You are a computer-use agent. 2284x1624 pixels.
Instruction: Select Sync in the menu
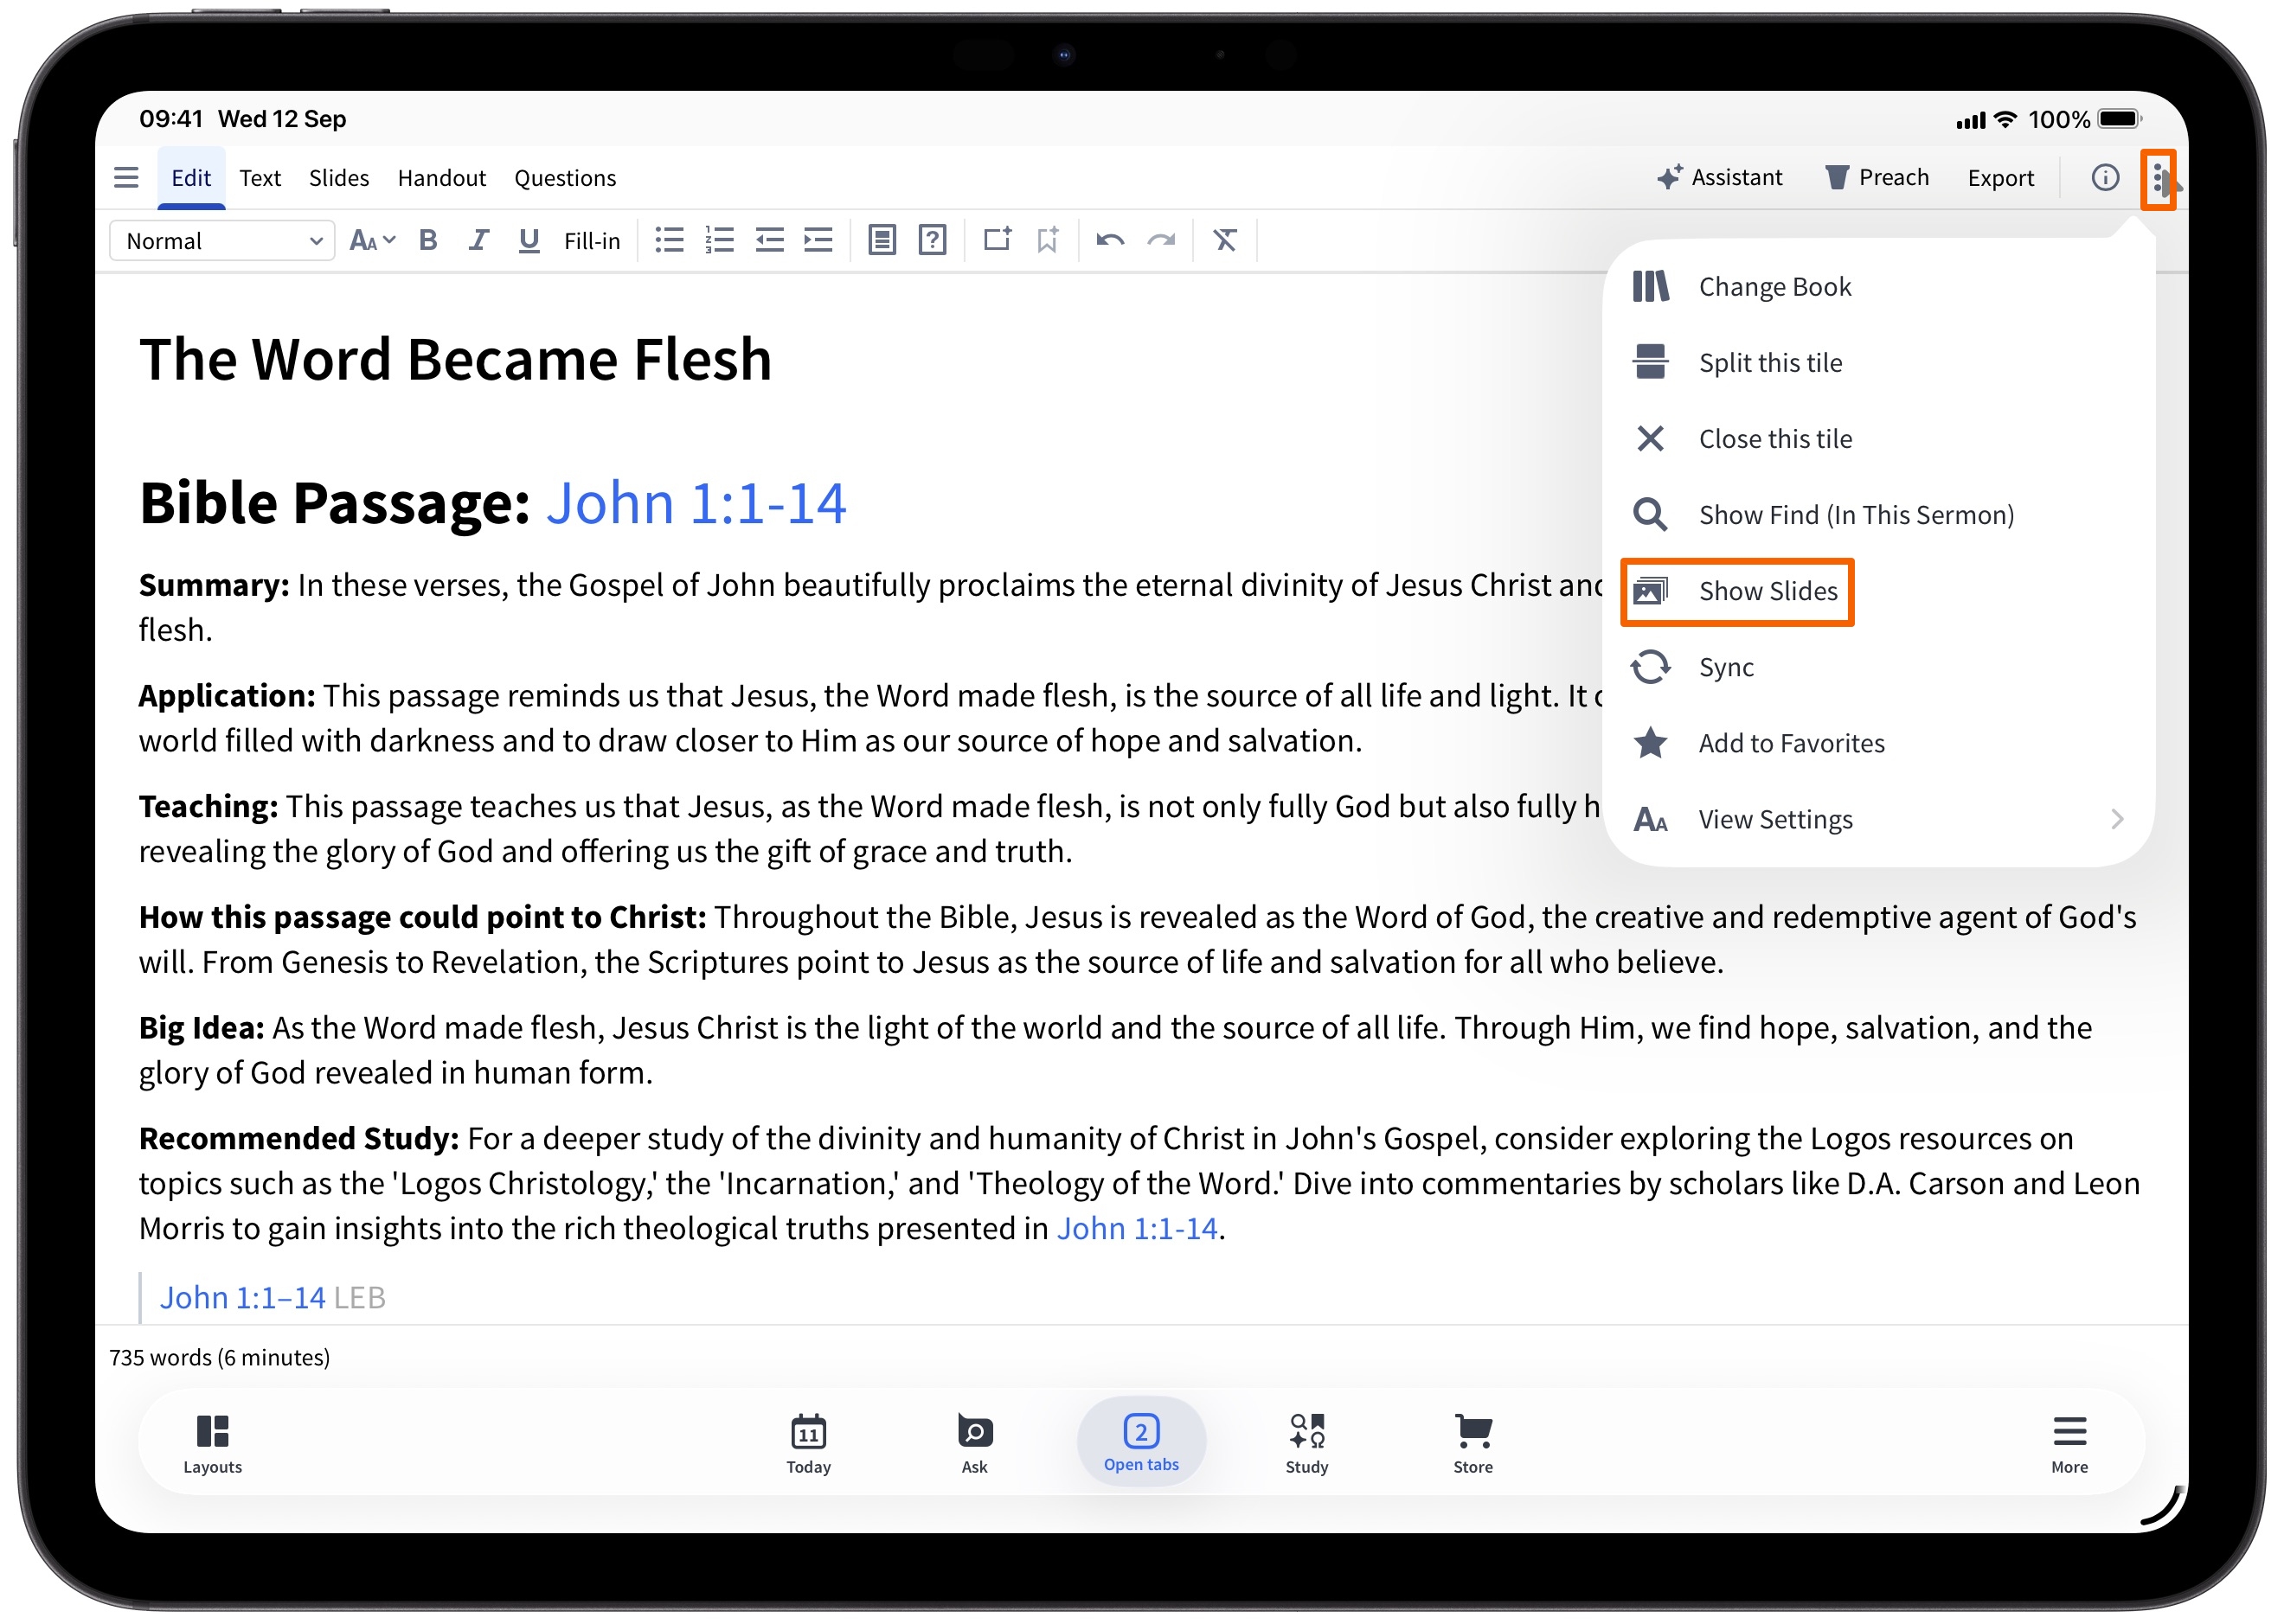1879,667
